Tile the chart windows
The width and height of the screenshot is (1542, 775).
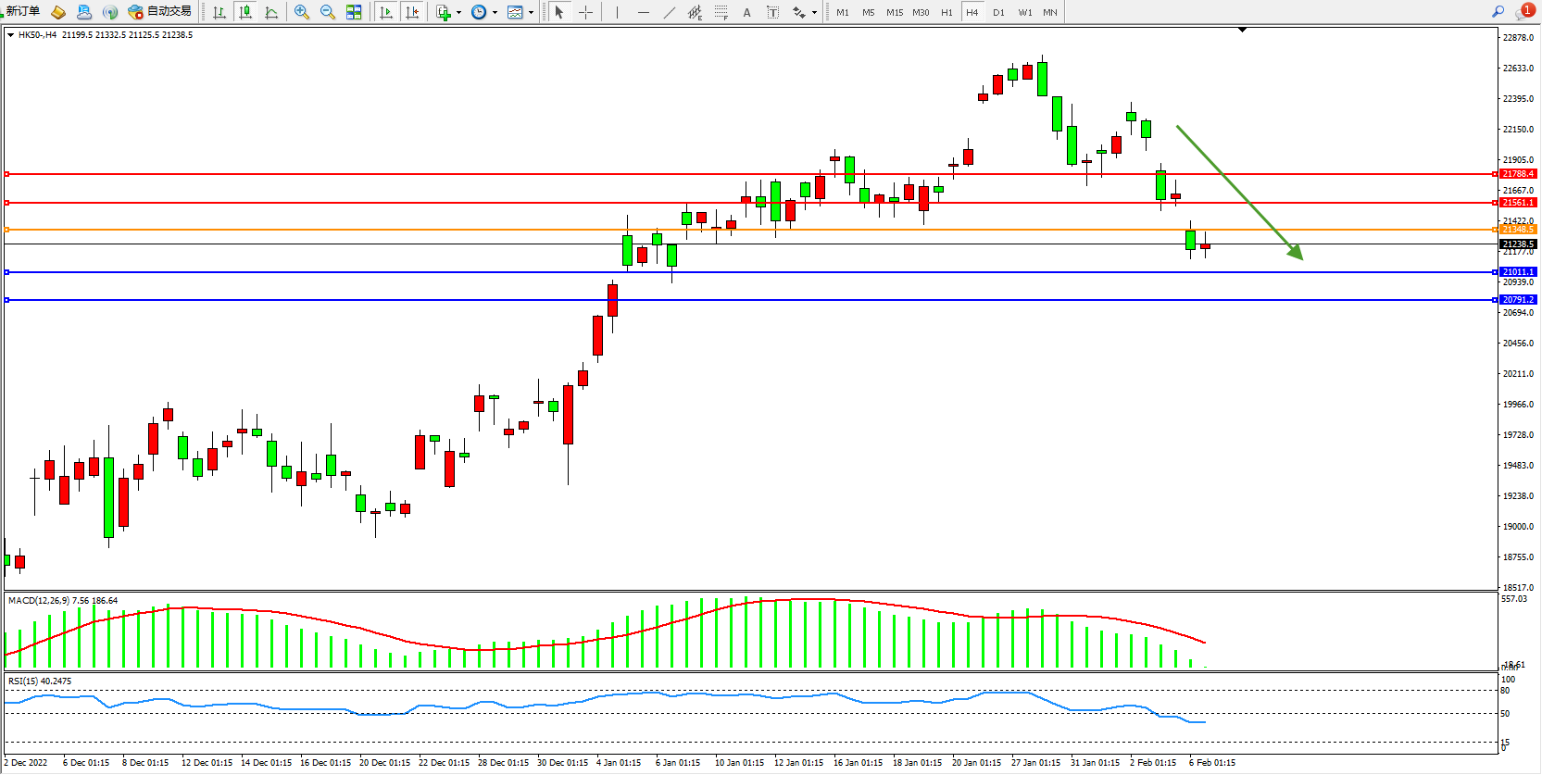coord(354,12)
